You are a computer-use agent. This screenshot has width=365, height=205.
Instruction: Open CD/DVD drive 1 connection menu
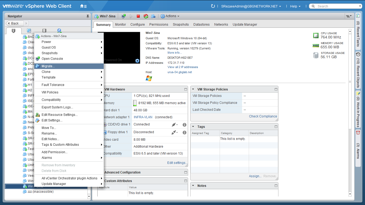click(x=175, y=125)
